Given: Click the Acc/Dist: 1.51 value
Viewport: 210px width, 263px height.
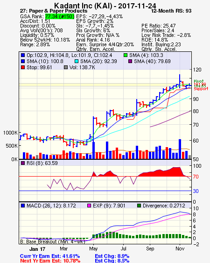Looking at the screenshot, I should pos(35,21).
